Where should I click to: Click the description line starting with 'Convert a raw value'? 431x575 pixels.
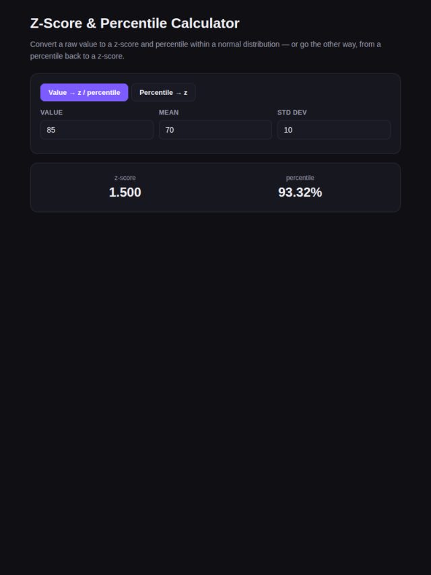(205, 44)
